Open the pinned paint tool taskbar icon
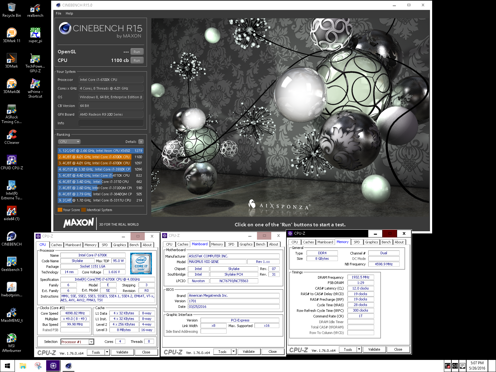This screenshot has height=372, width=496. point(38,366)
